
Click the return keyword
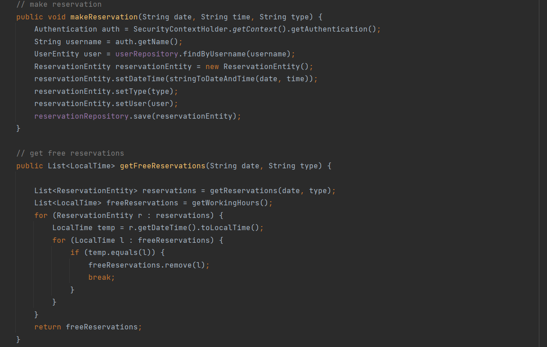(x=47, y=327)
